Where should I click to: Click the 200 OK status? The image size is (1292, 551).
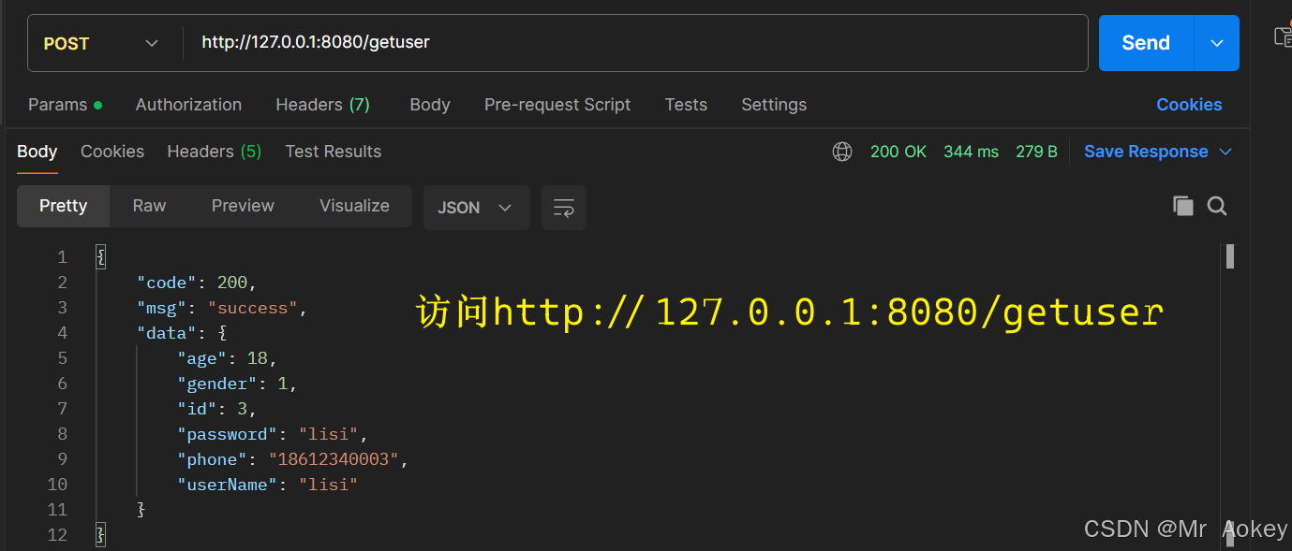coord(898,152)
